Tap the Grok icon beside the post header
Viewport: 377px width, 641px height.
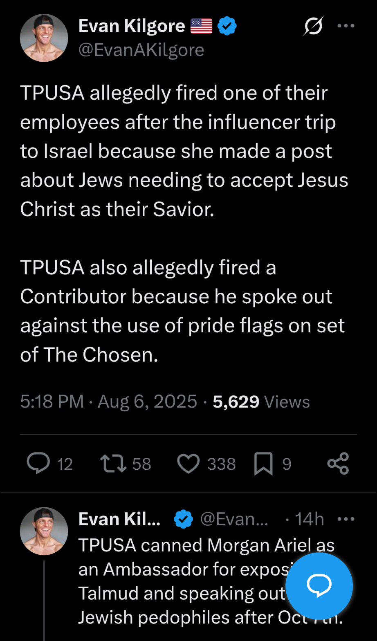click(x=313, y=26)
